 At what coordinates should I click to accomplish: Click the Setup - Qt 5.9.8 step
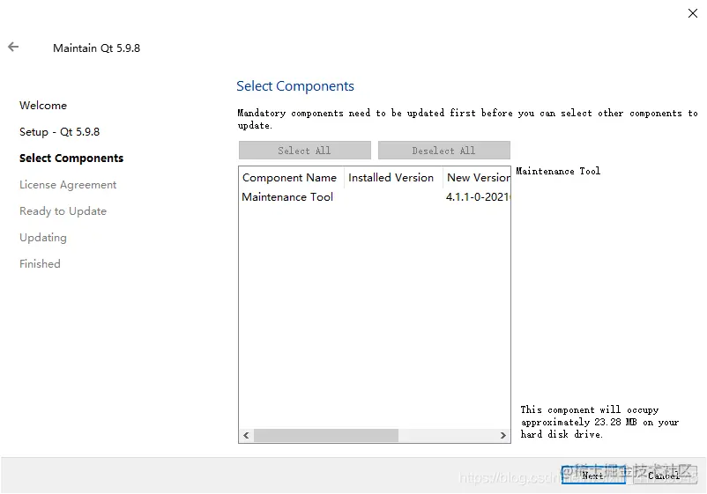[x=60, y=132]
